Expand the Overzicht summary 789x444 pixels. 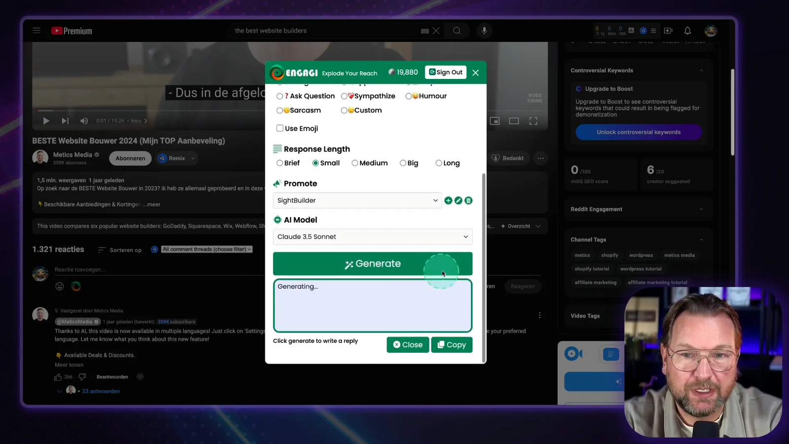pyautogui.click(x=521, y=226)
